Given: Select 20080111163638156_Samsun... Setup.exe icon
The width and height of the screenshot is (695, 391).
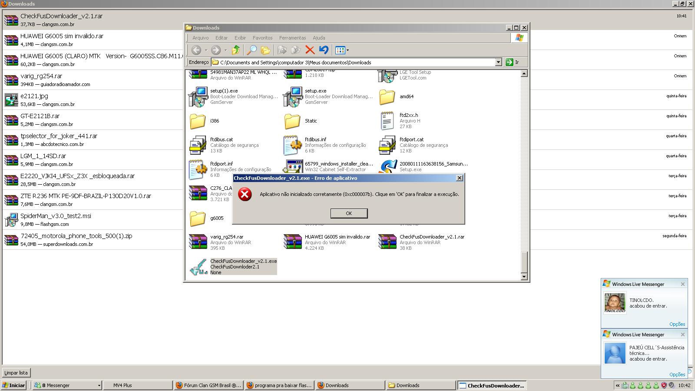Looking at the screenshot, I should point(387,167).
